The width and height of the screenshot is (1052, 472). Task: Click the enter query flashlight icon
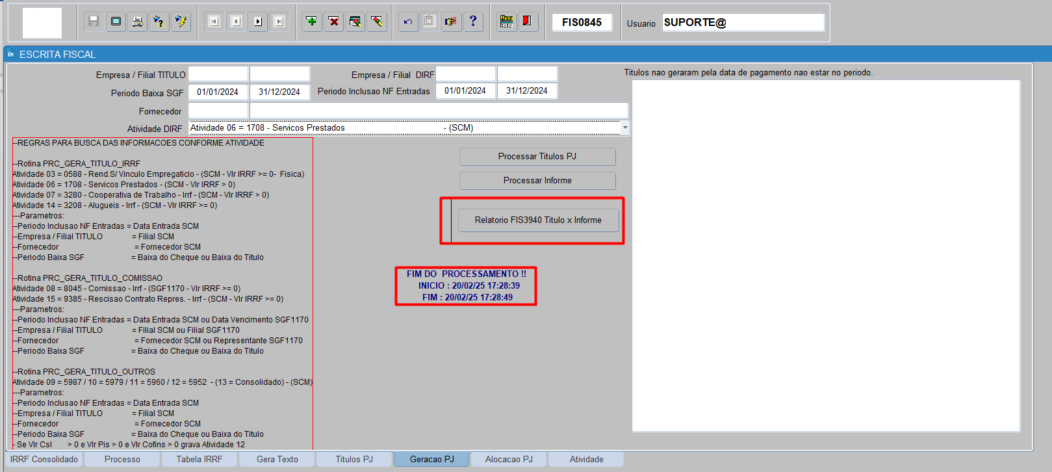pos(159,21)
